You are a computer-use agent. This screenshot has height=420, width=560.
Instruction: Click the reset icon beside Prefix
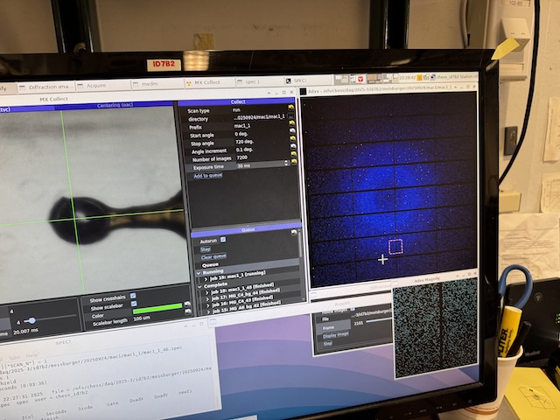[x=291, y=124]
